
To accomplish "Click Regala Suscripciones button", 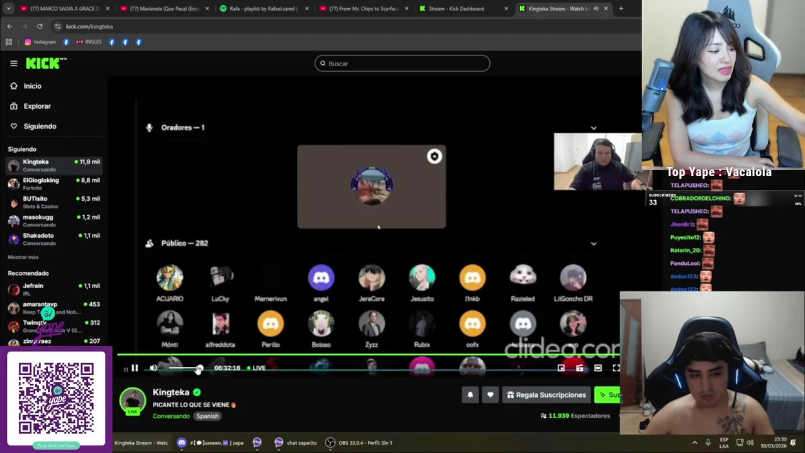I will click(x=546, y=395).
